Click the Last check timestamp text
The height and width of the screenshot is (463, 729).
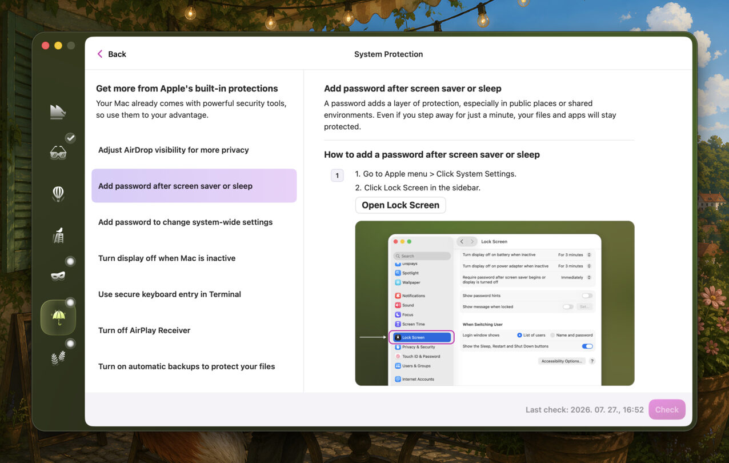(584, 409)
